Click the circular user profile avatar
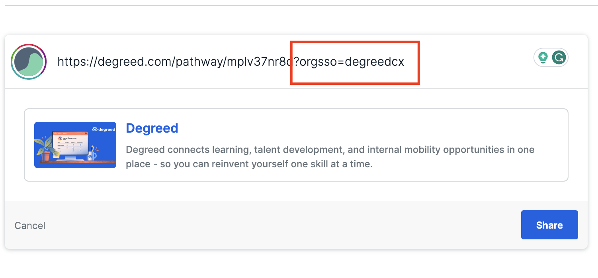The height and width of the screenshot is (278, 598). [29, 61]
